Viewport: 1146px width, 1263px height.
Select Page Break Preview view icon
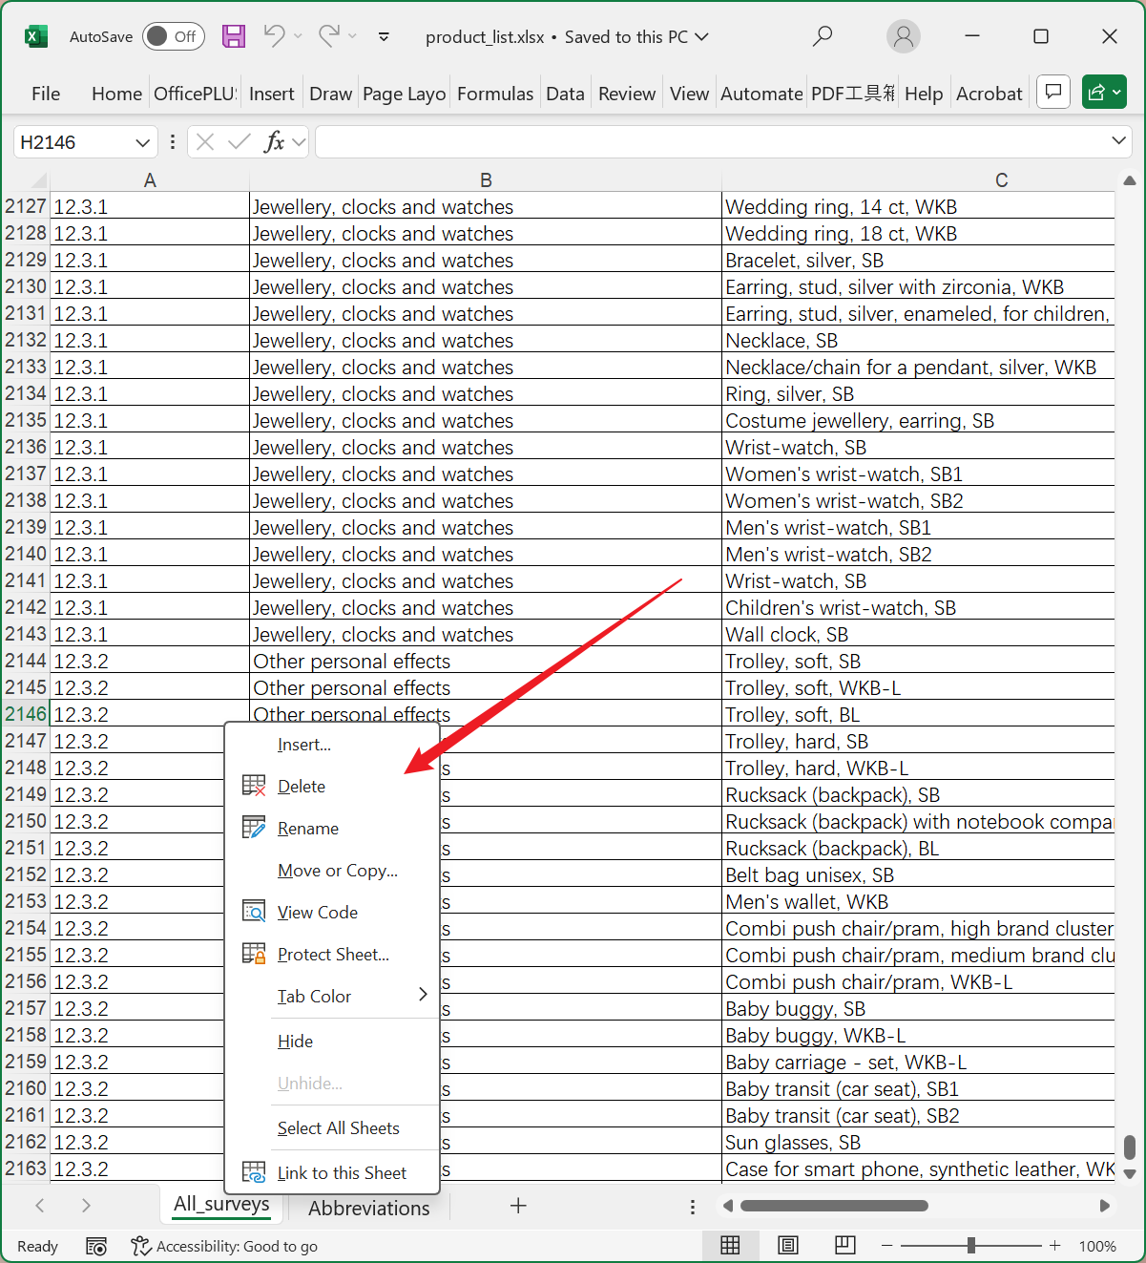[x=844, y=1245]
